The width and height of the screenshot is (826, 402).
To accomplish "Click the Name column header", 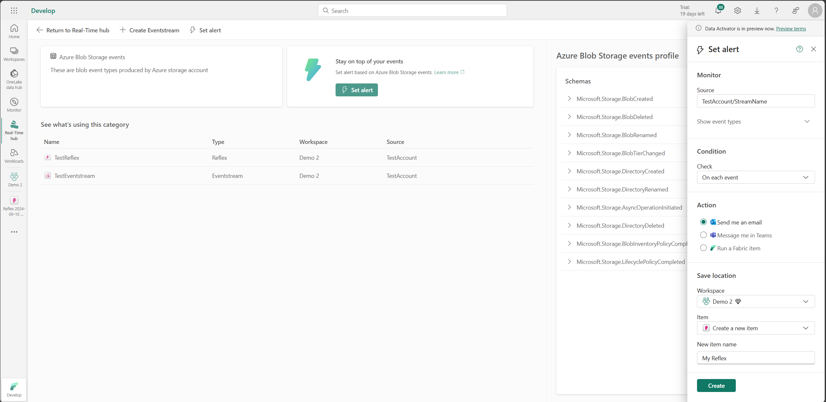I will coord(52,142).
